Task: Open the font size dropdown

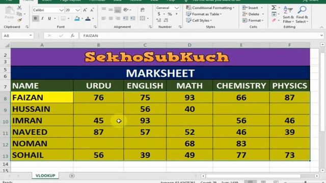Action: pyautogui.click(x=78, y=10)
